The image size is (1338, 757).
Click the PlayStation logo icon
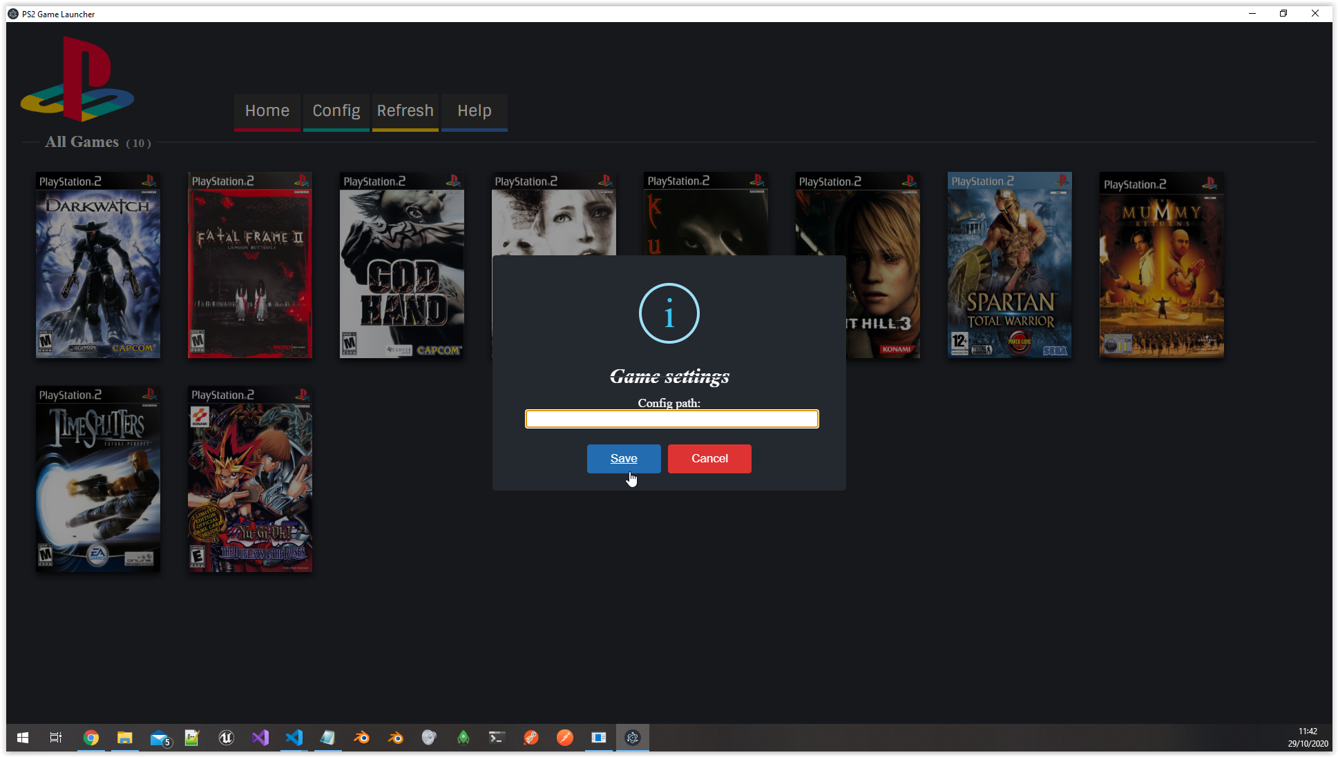(77, 79)
